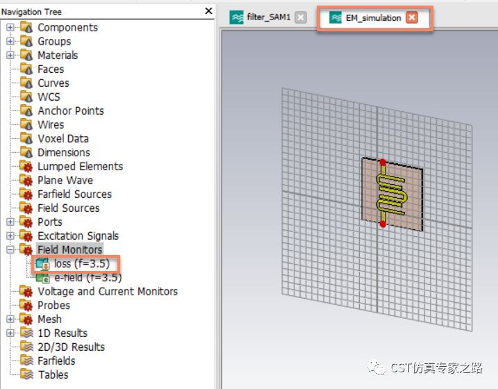Click the Wires folder icon
This screenshot has width=498, height=389.
point(26,124)
